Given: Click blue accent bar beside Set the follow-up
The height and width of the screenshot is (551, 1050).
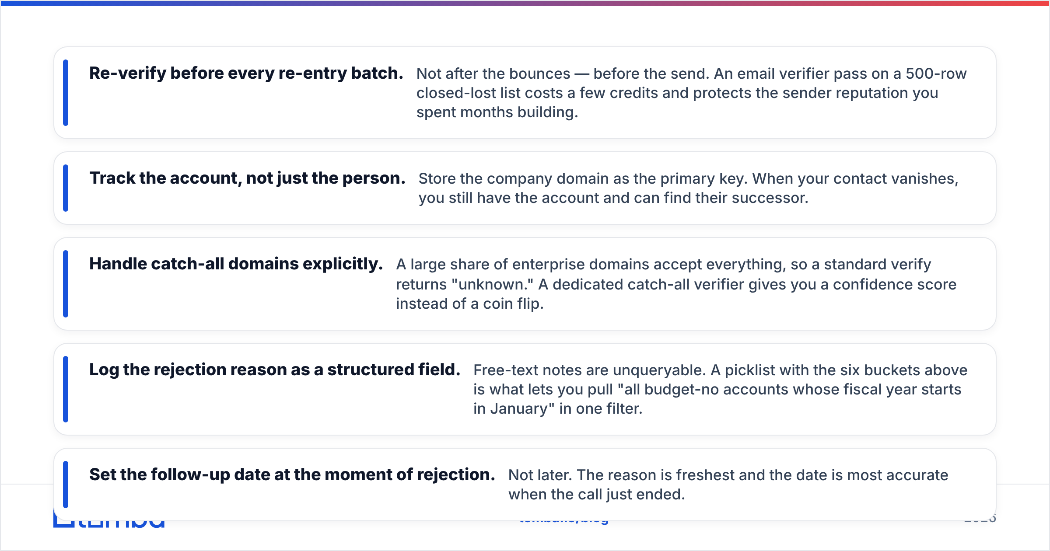Looking at the screenshot, I should (x=66, y=485).
